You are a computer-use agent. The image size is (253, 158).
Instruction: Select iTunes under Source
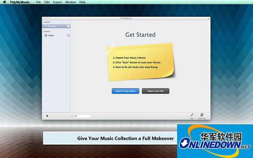coord(56,35)
